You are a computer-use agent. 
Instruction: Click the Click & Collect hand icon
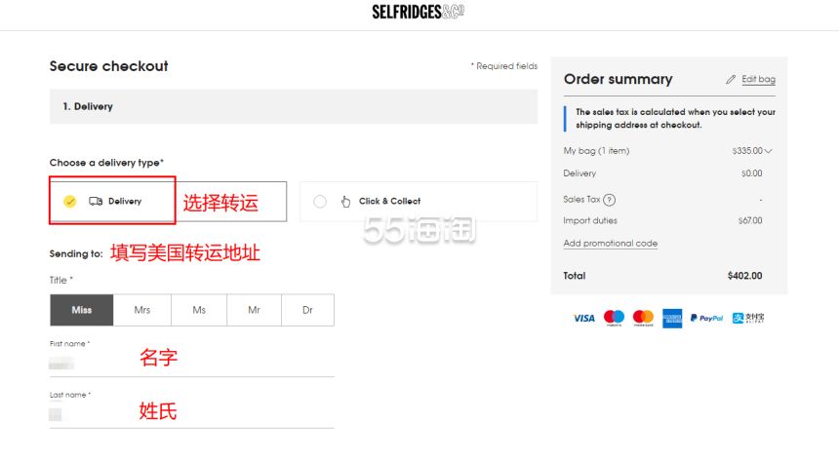click(x=345, y=202)
